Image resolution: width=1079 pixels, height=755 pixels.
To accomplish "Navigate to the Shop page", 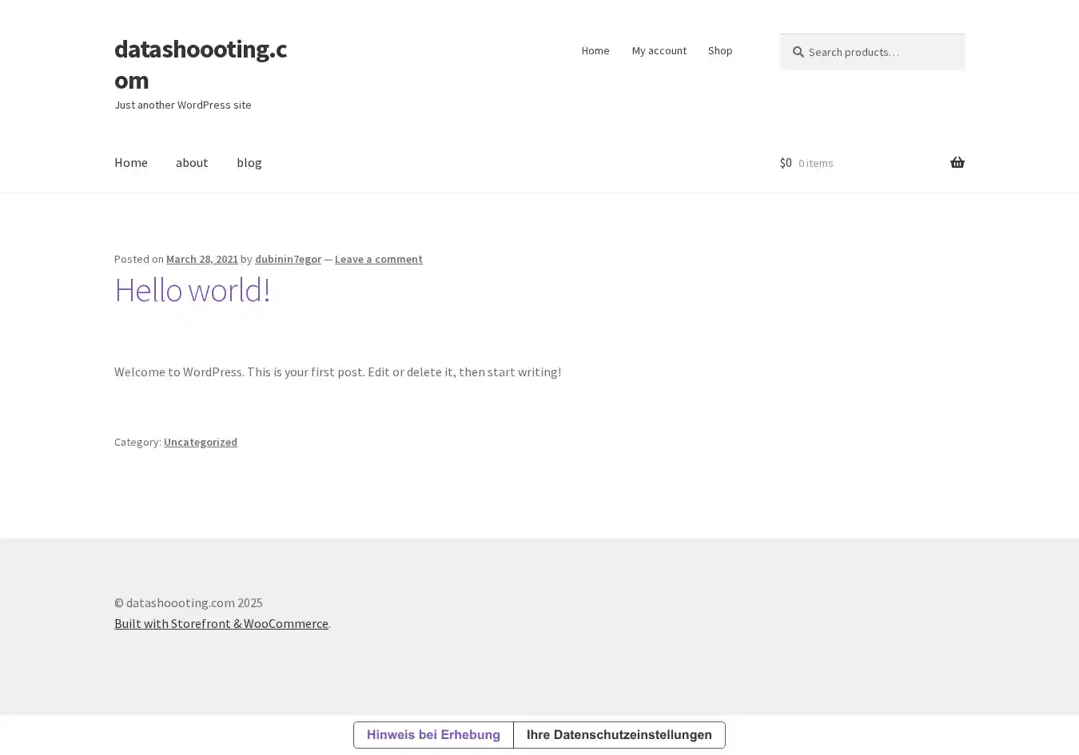I will (x=719, y=50).
